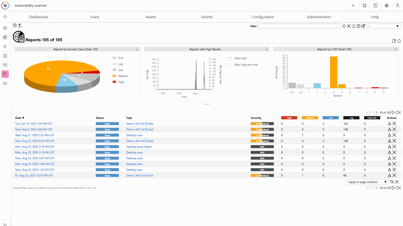The height and width of the screenshot is (226, 403).
Task: Open the user account icon at top right
Action: pyautogui.click(x=397, y=6)
